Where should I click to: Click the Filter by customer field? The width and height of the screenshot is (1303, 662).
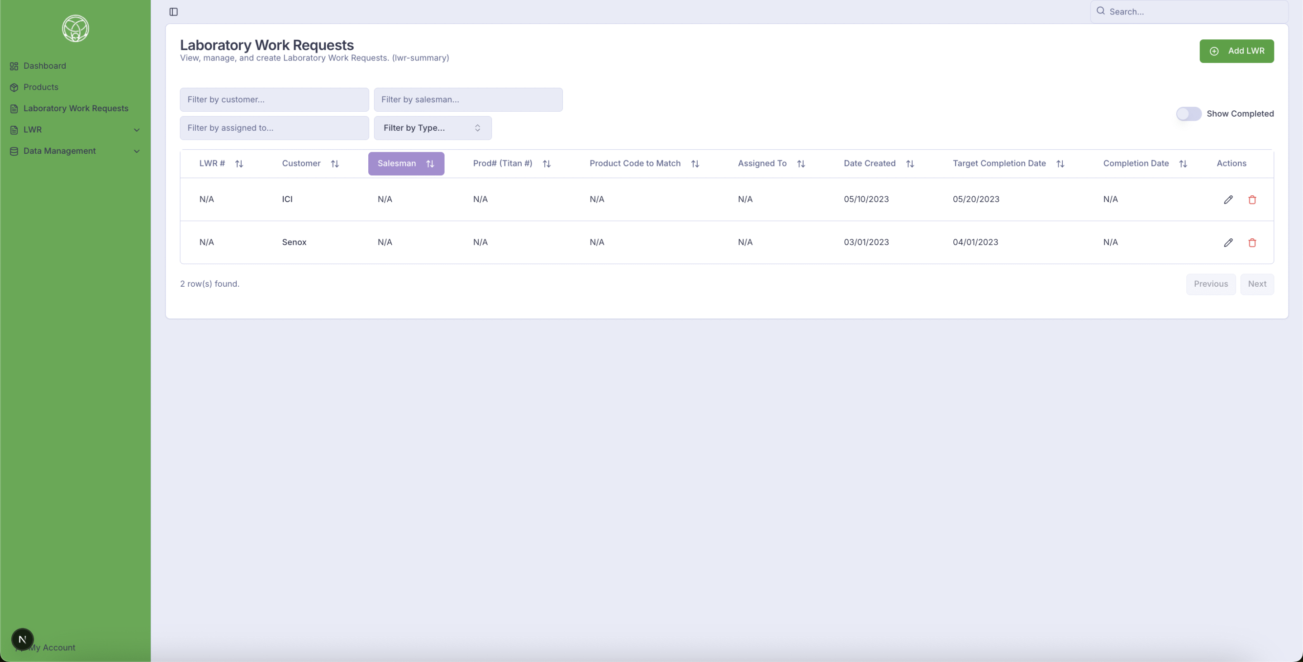click(274, 99)
